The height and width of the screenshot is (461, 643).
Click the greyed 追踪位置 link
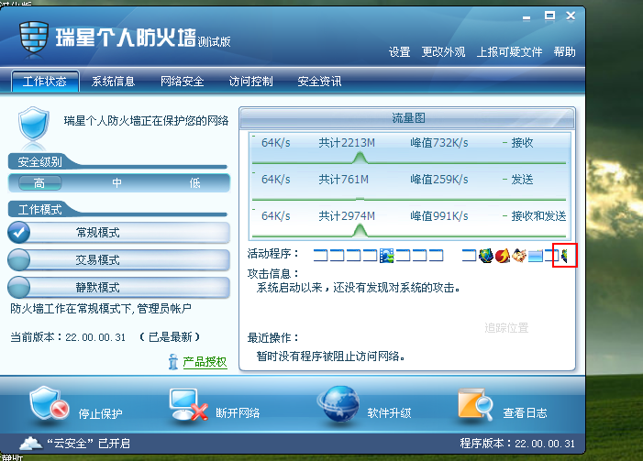(506, 328)
